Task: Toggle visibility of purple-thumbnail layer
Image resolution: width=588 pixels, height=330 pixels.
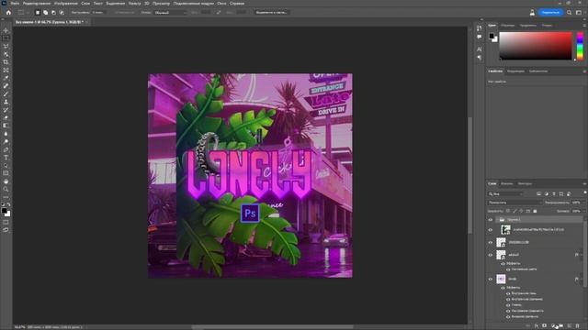Action: 491,279
